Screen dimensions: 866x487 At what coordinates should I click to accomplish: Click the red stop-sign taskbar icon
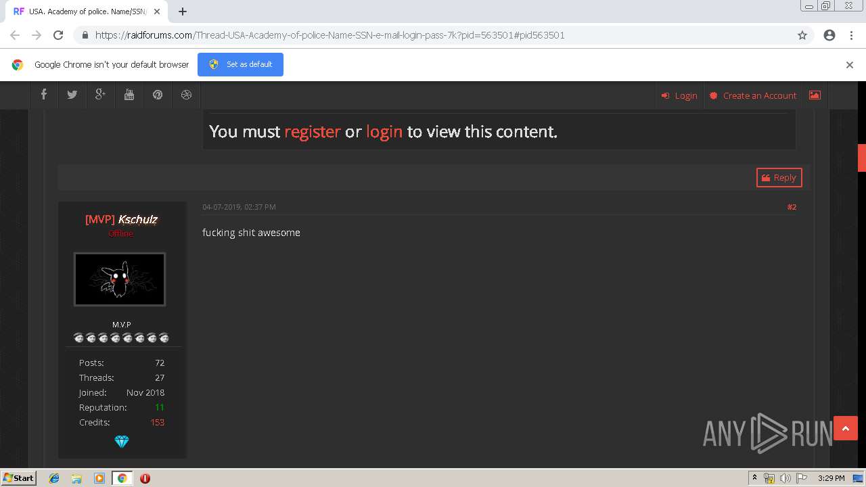click(x=145, y=478)
